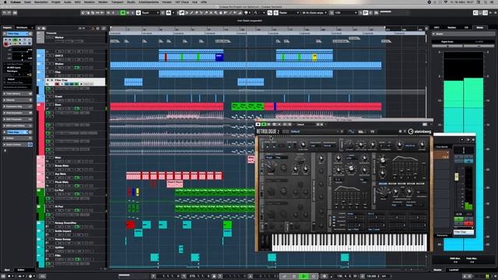
Task: Open macOS Wi-Fi status icon
Action: point(445,2)
